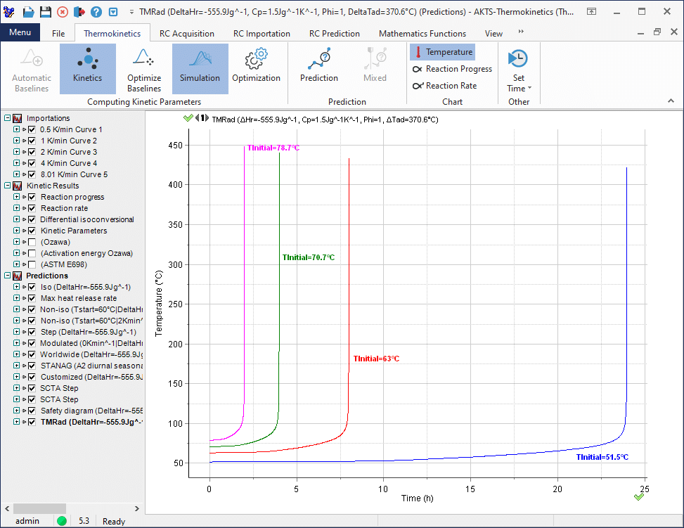Click the Kinetics ribbon icon
The height and width of the screenshot is (528, 684).
tap(87, 68)
